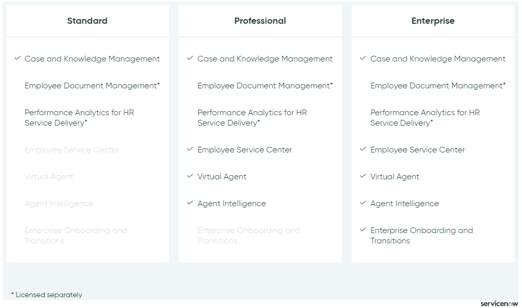The image size is (522, 308).
Task: Click checkmark beside Professional Case and Knowledge Management
Action: [190, 58]
